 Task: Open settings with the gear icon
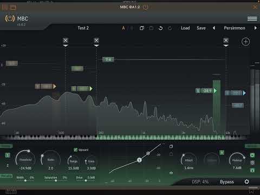coord(246,181)
